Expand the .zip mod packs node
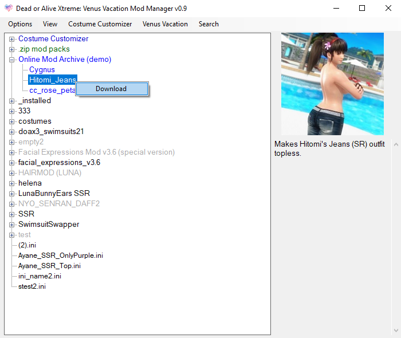 [x=11, y=49]
